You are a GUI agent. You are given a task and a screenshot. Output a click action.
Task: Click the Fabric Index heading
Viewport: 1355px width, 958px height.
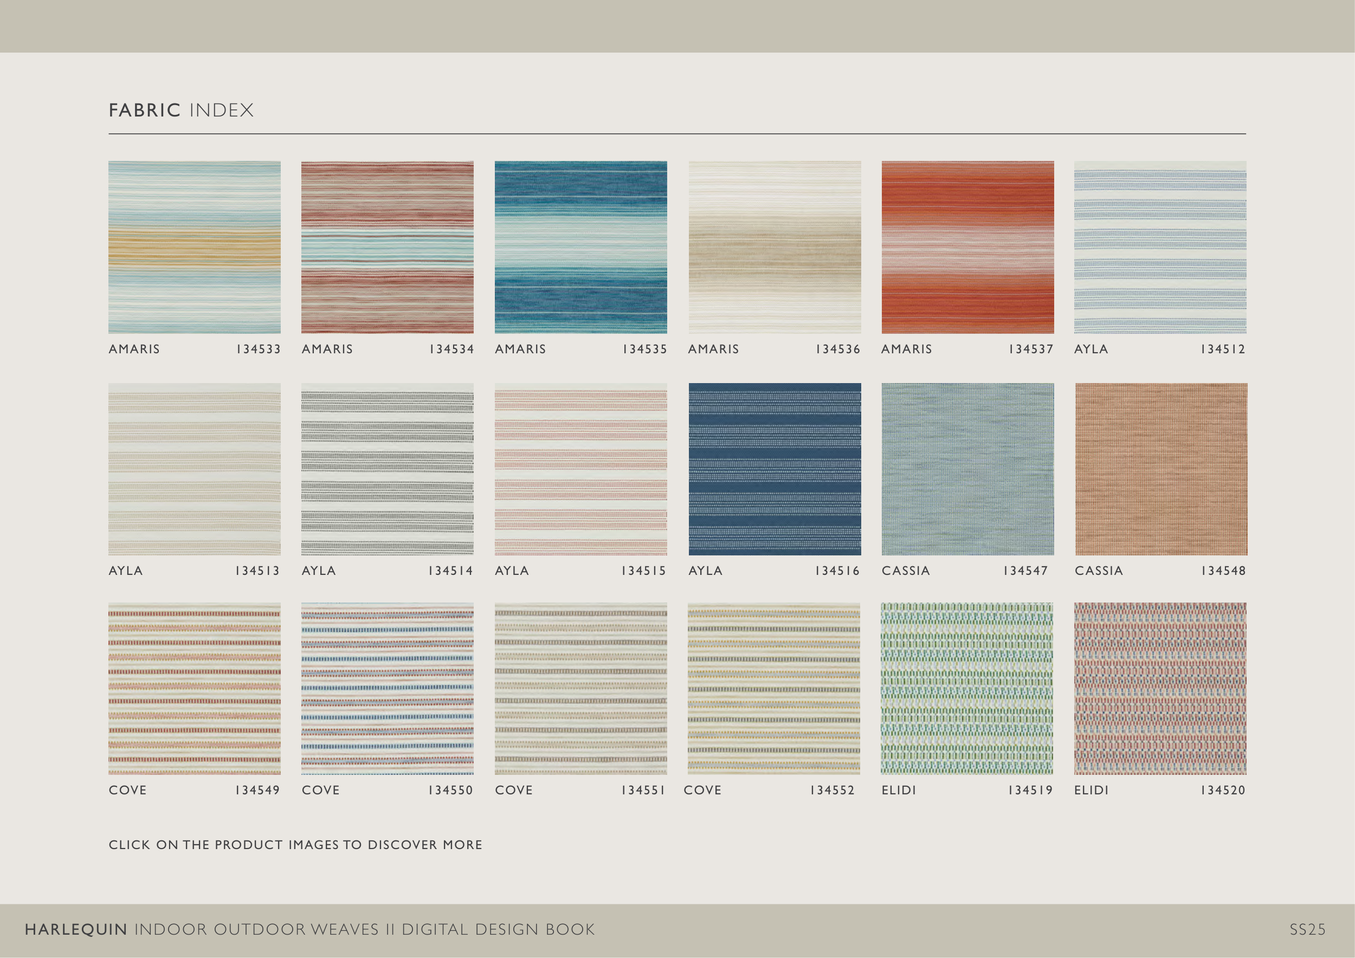click(181, 111)
